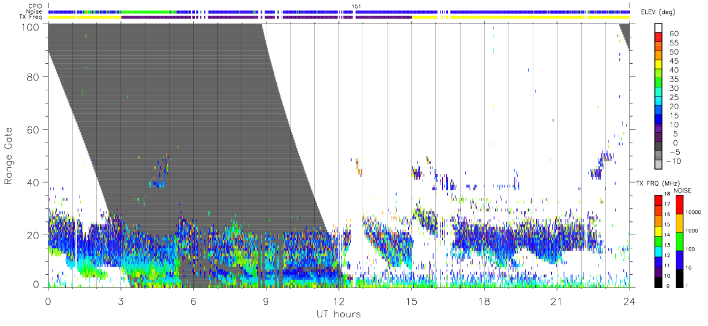Click UT hours tick label '6'

[x=193, y=301]
